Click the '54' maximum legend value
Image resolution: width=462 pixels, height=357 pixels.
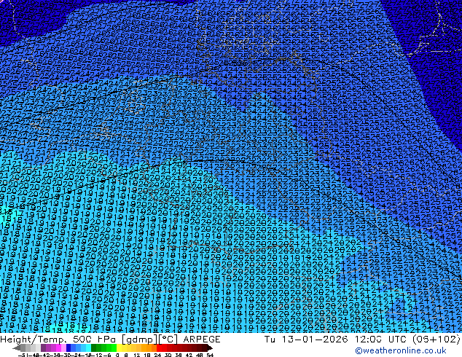pos(210,355)
